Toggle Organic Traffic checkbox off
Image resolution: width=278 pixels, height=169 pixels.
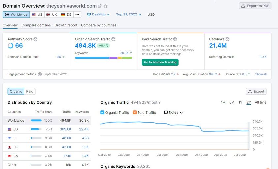point(102,112)
